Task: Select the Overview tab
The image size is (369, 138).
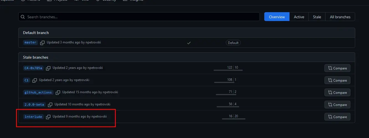Action: pos(277,17)
